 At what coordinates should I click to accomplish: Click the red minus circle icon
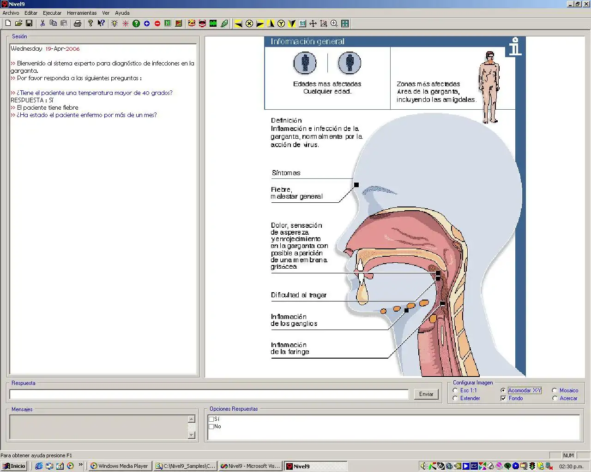[x=157, y=23]
